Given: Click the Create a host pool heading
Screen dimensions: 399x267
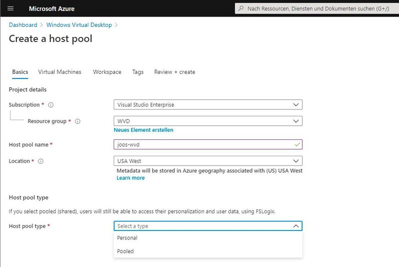Looking at the screenshot, I should point(50,39).
